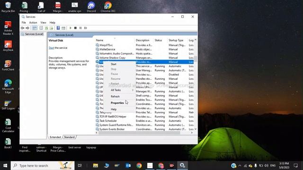
Task: Switch to the Extended tab
Action: pos(55,137)
